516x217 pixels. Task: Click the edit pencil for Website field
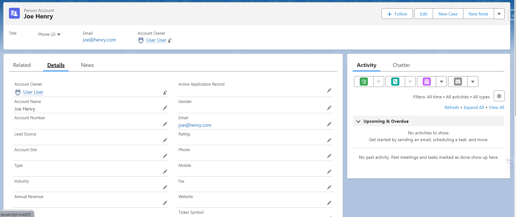(x=329, y=203)
